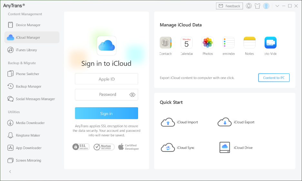The width and height of the screenshot is (302, 181).
Task: Click the iCloud Sync label
Action: [186, 148]
